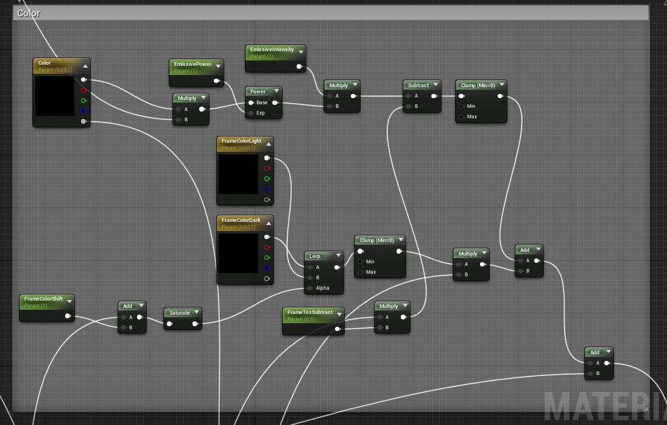Click the red output pin on FrameColorDark node
Screen dimensions: 667x425
(266, 247)
